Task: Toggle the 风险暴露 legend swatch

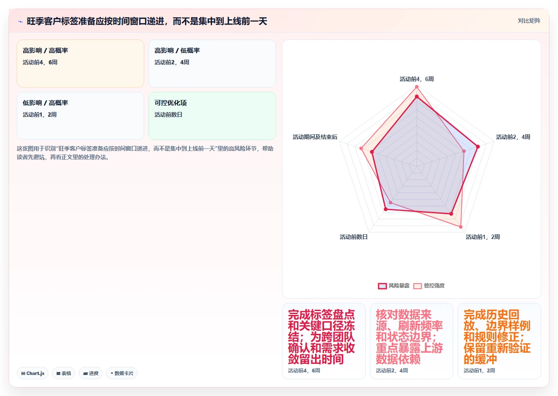Action: click(x=382, y=286)
